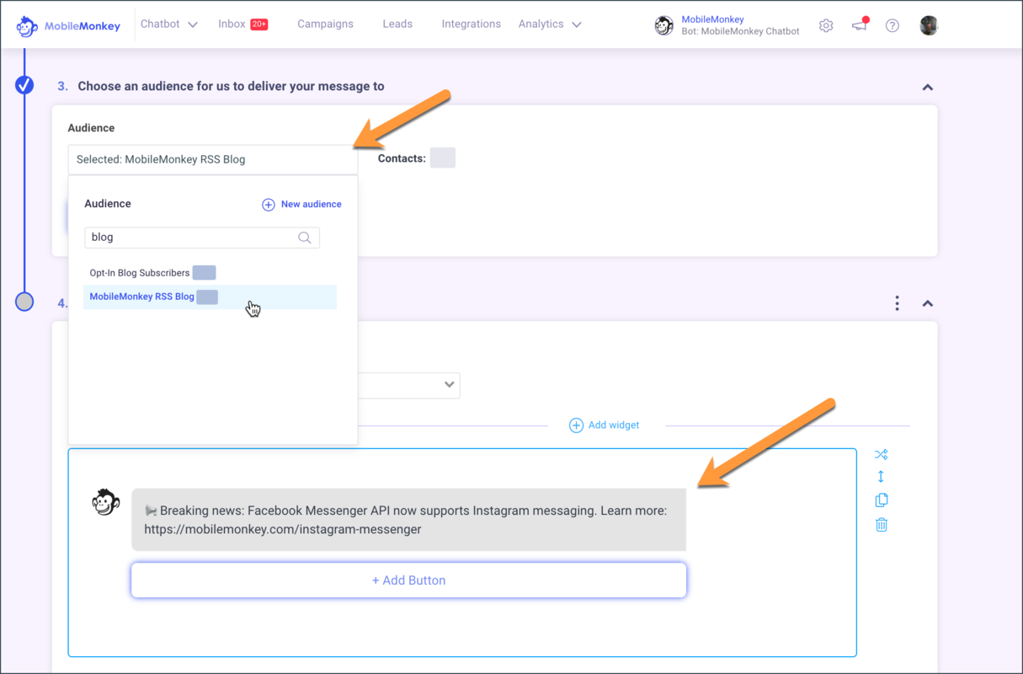Go to the Campaigns tab

click(325, 24)
